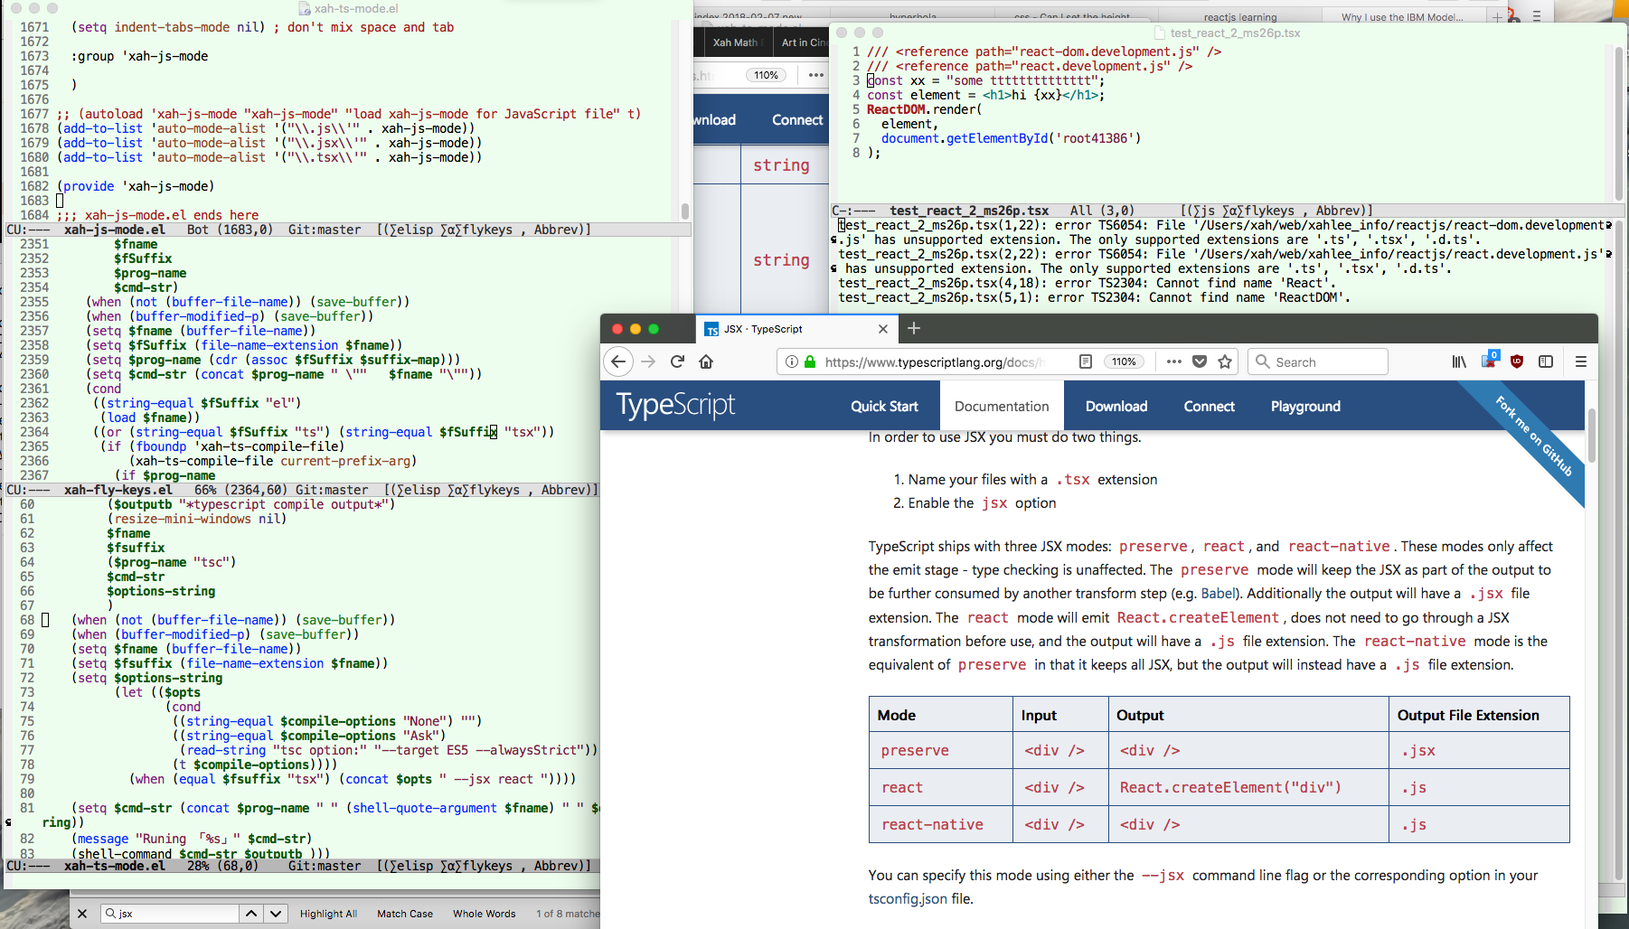Open the uBlock Origin shield icon

tap(1517, 361)
